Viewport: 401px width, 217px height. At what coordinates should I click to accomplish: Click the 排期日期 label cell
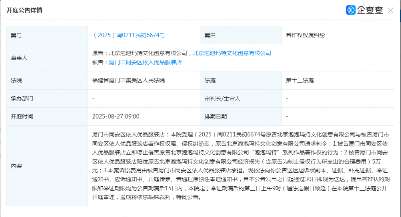click(241, 116)
